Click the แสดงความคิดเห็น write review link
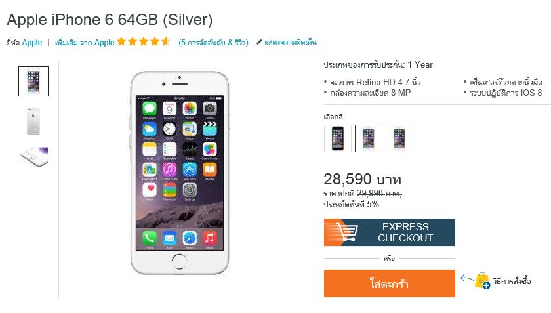551x313 pixels. 290,42
